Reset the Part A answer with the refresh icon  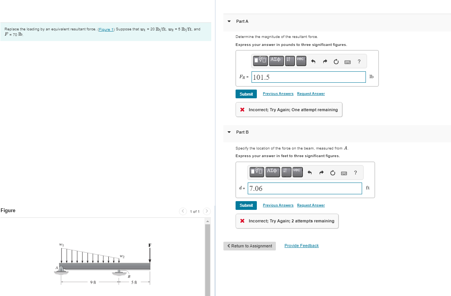coord(336,61)
